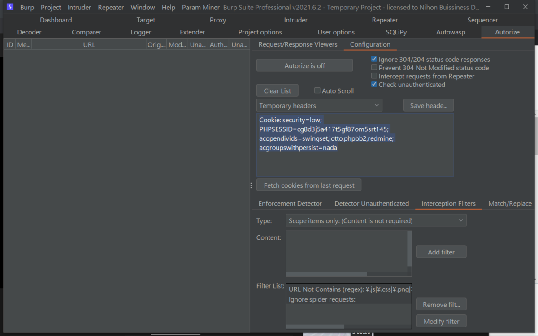Expand the Temporary headers dropdown

[x=319, y=105]
